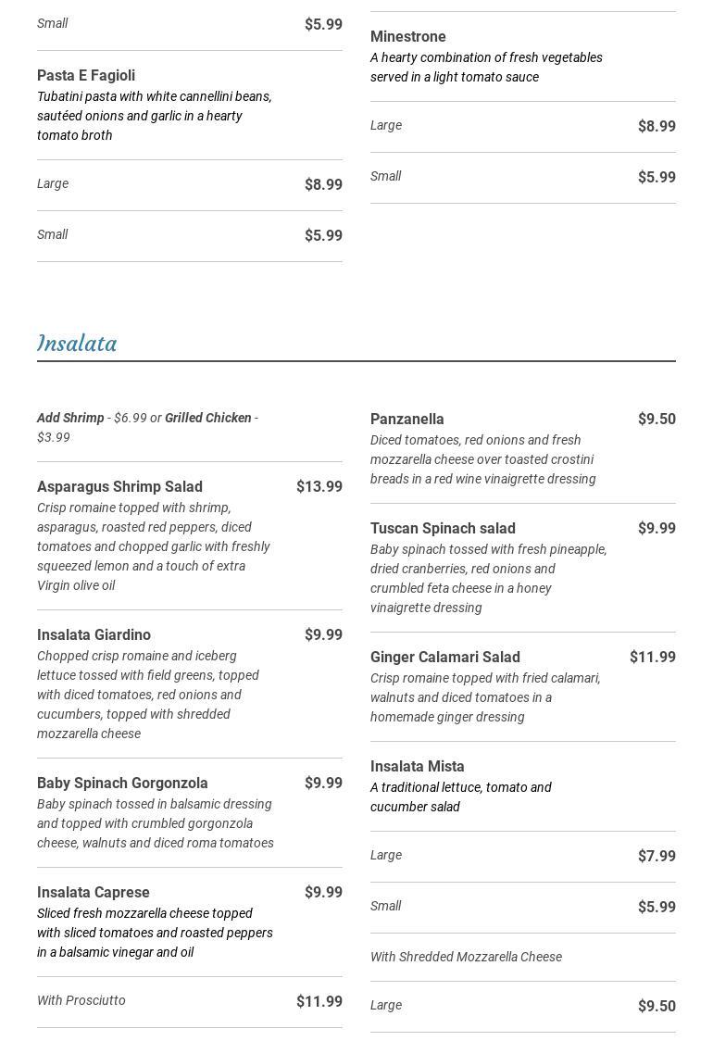The image size is (713, 1041).
Task: Select the Insalata Giardino title
Action: point(94,635)
